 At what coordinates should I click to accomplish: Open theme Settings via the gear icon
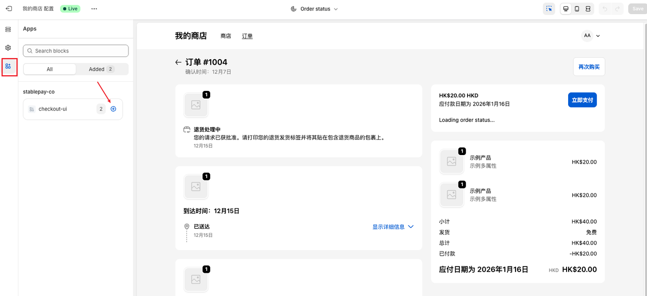pyautogui.click(x=8, y=47)
